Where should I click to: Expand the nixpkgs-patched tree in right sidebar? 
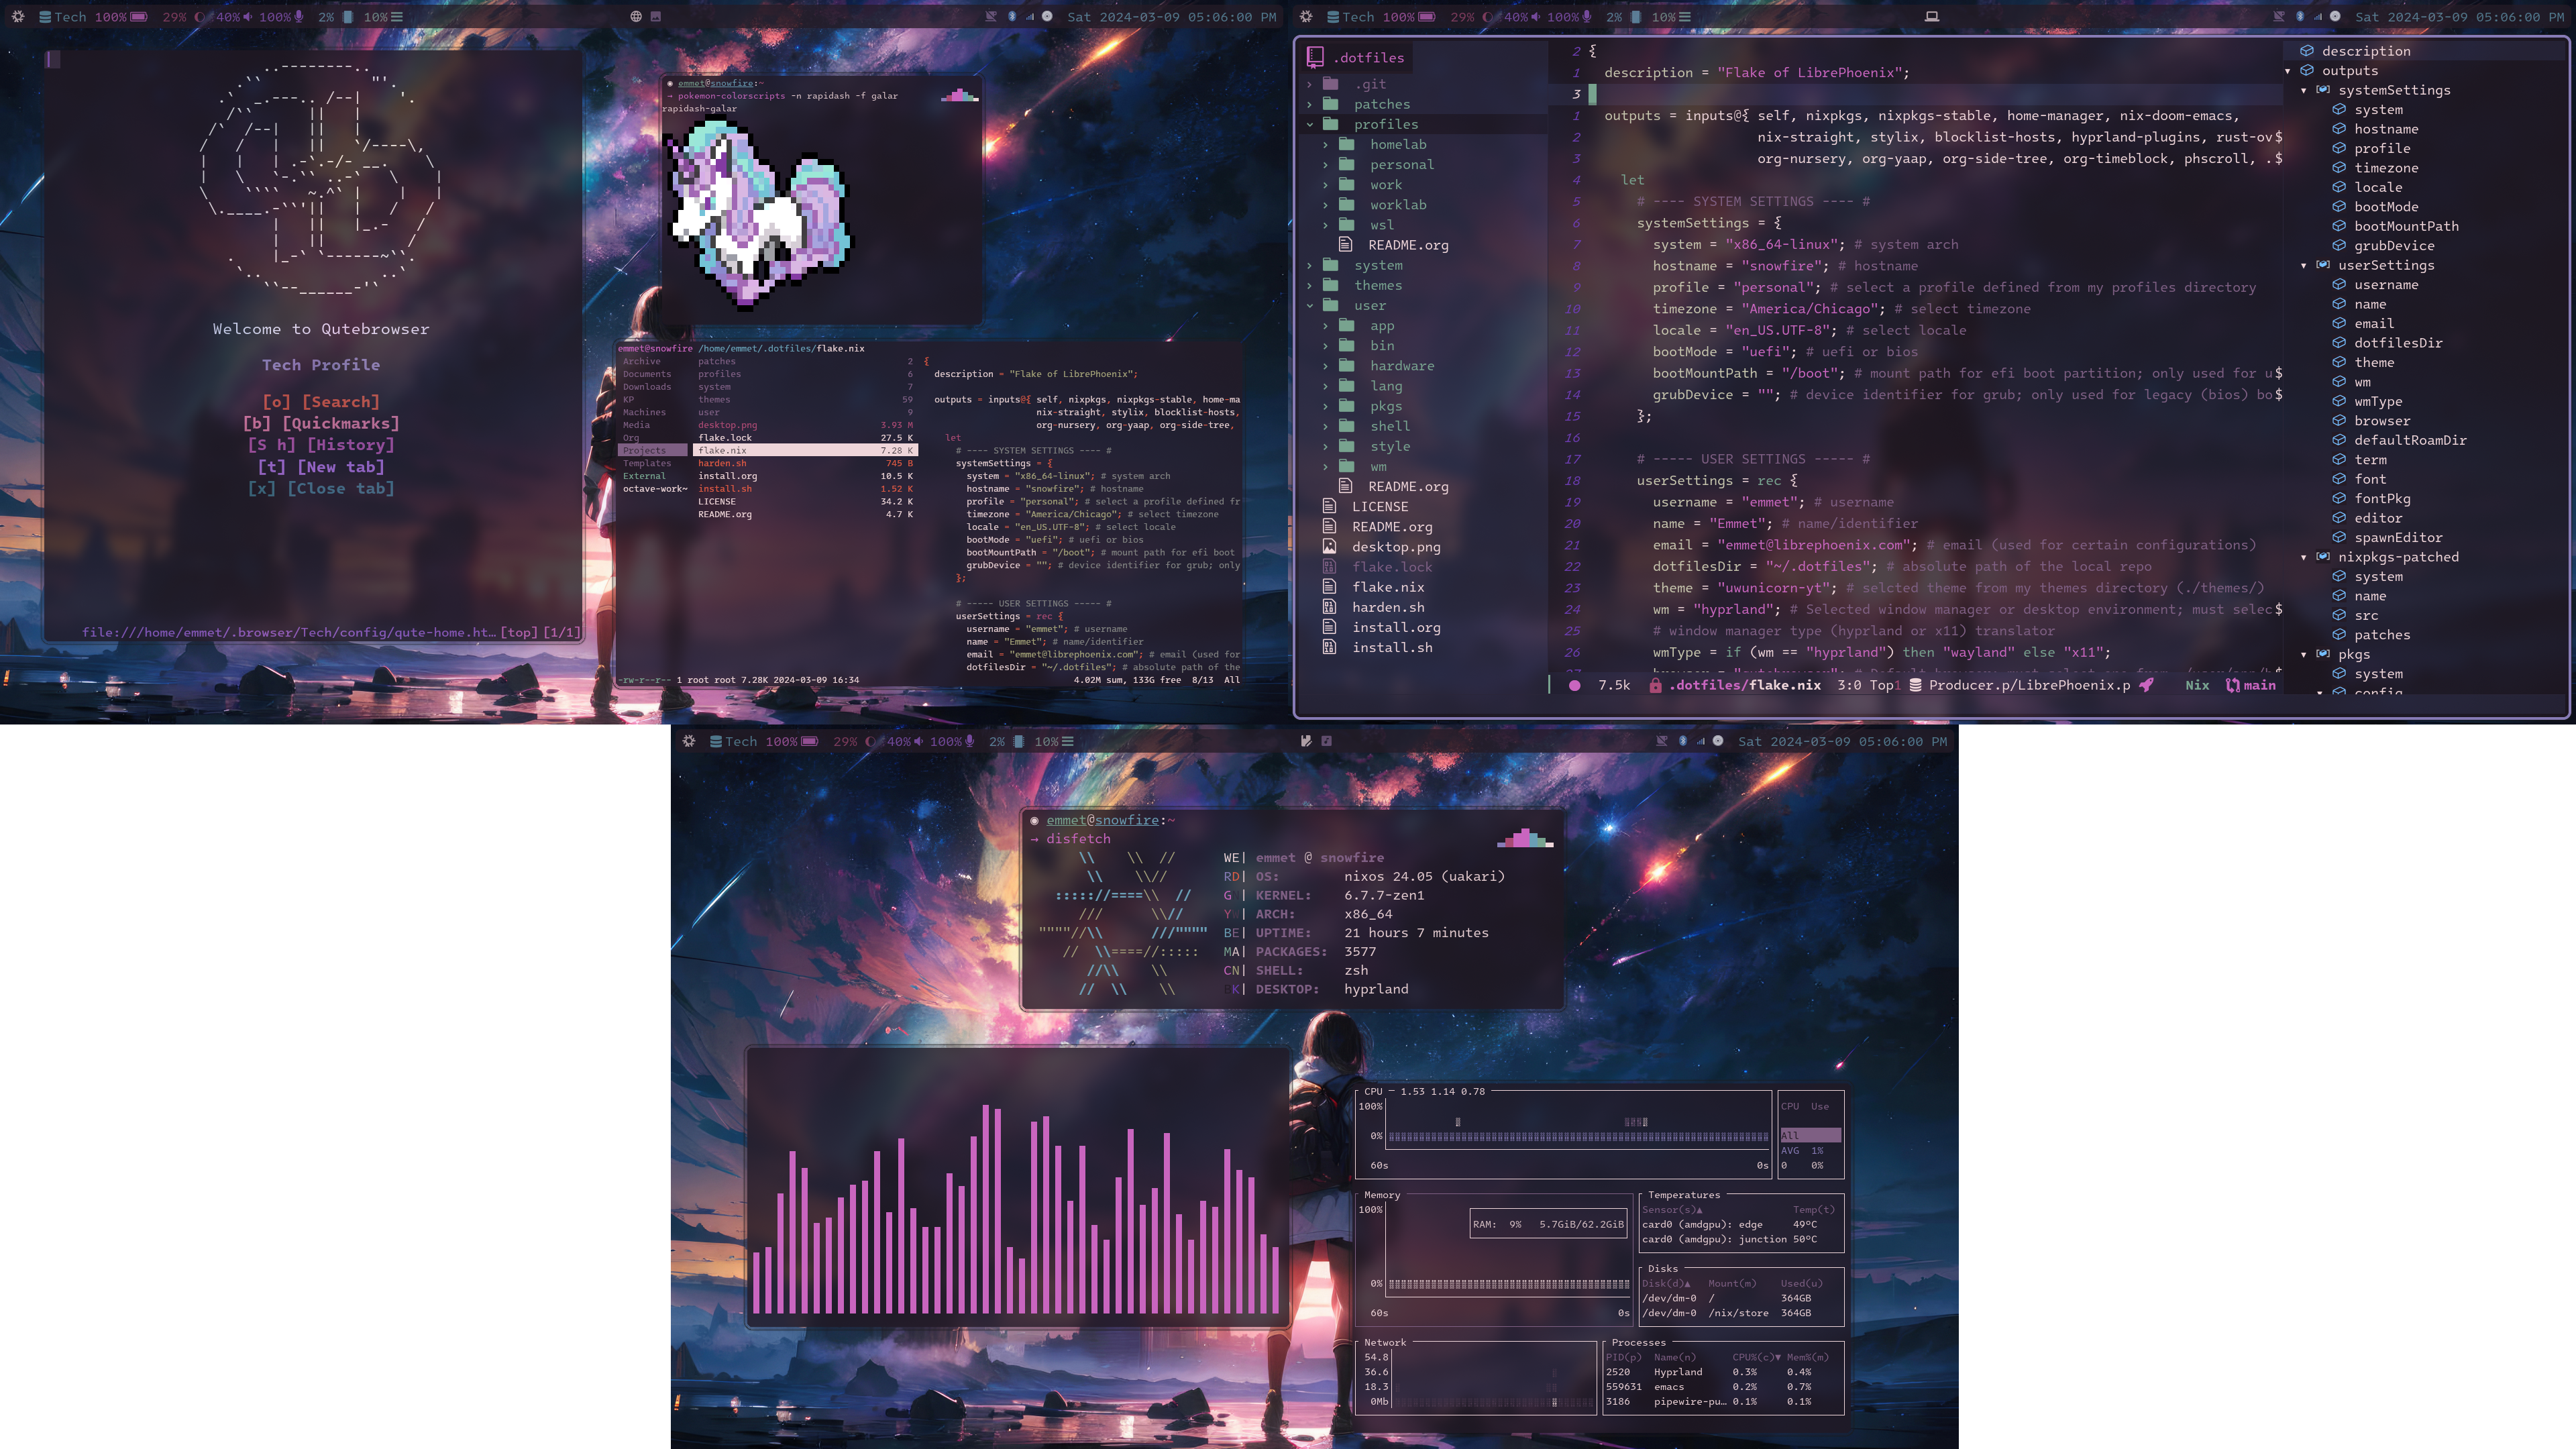2304,557
